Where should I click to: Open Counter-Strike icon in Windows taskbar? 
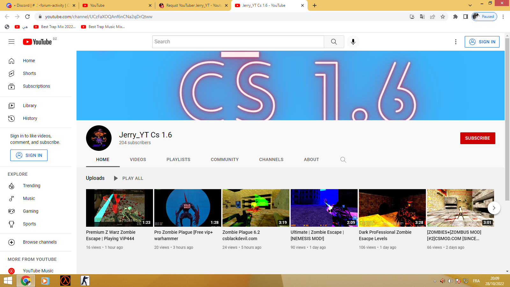tap(85, 281)
